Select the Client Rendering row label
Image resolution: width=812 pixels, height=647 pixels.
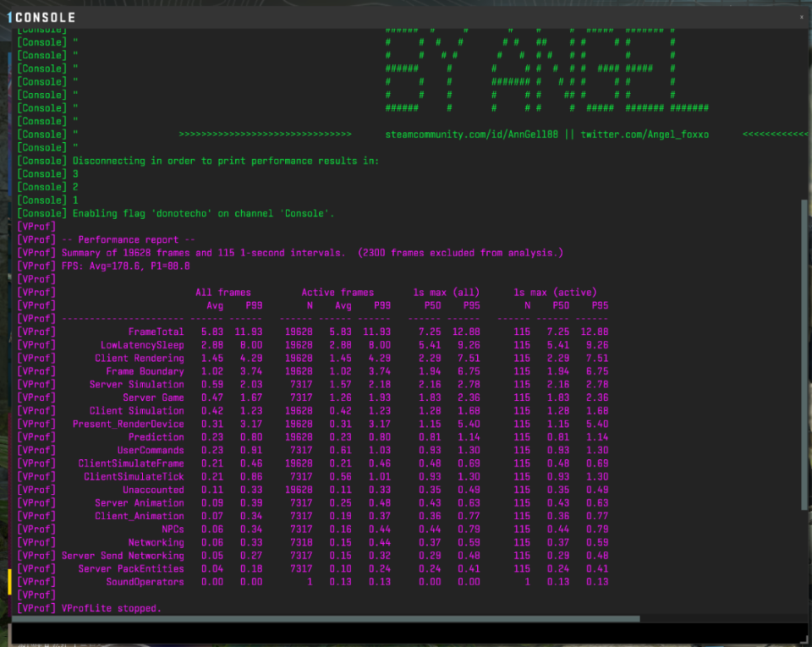tap(140, 359)
